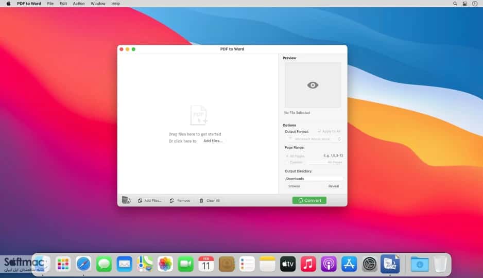This screenshot has height=278, width=483.
Task: Click the Add files... link in drop area
Action: point(213,141)
